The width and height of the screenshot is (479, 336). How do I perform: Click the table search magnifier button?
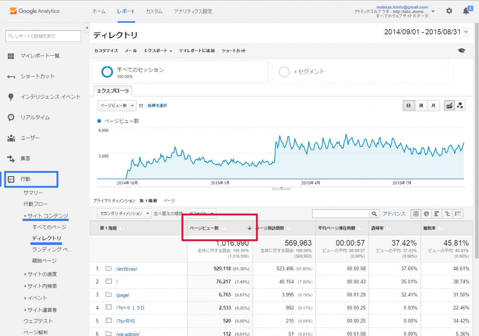pyautogui.click(x=374, y=214)
